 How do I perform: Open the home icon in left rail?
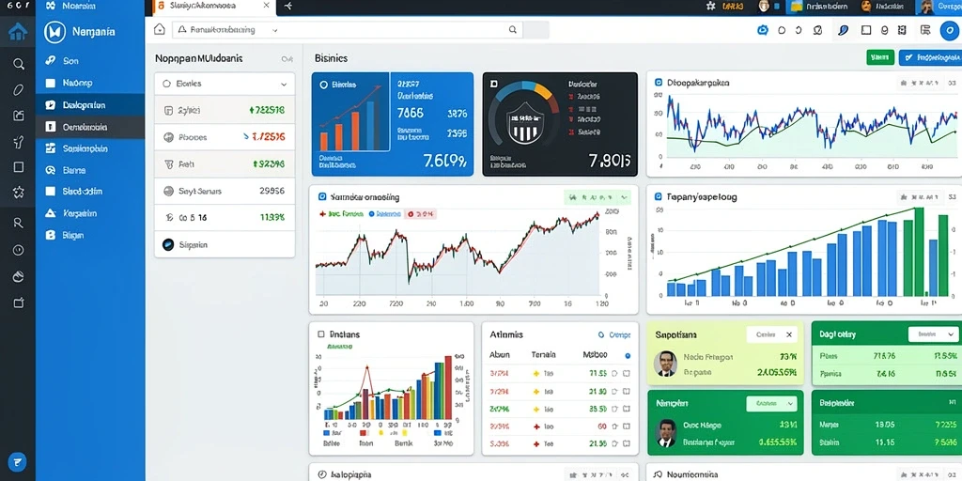pyautogui.click(x=18, y=32)
